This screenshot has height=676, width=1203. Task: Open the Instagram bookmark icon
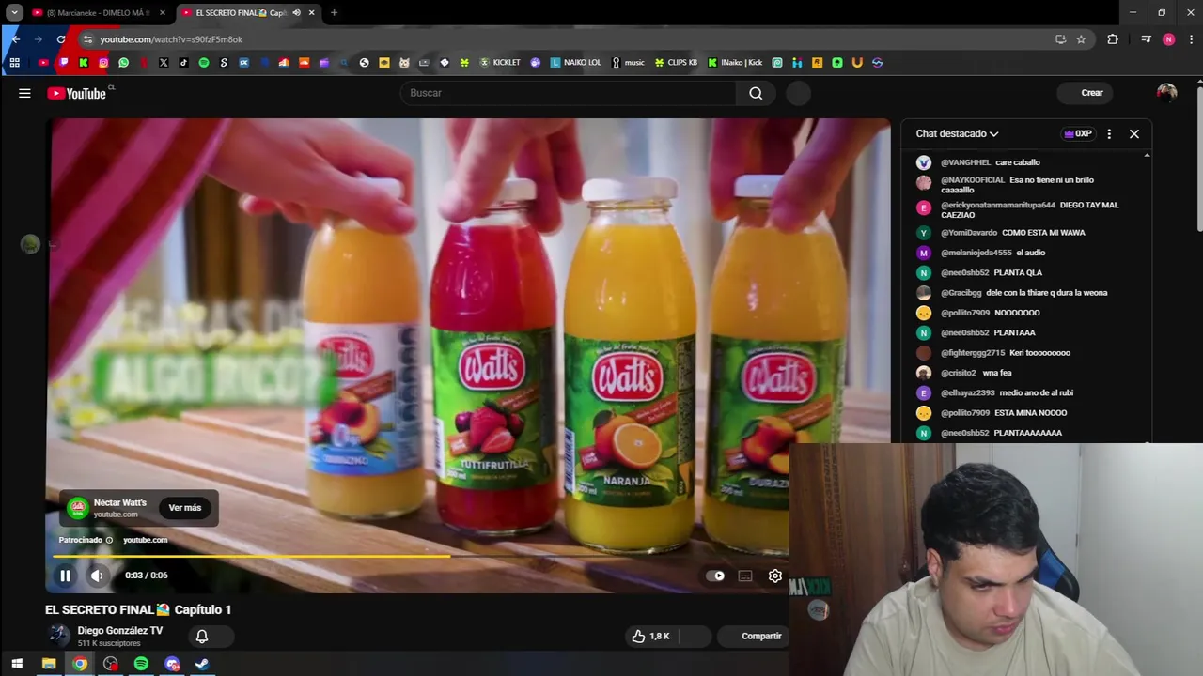click(x=103, y=63)
